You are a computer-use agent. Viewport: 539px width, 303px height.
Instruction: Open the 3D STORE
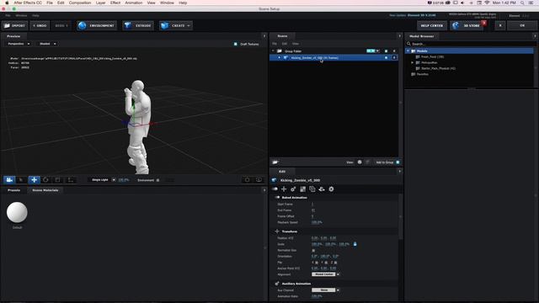pyautogui.click(x=467, y=25)
